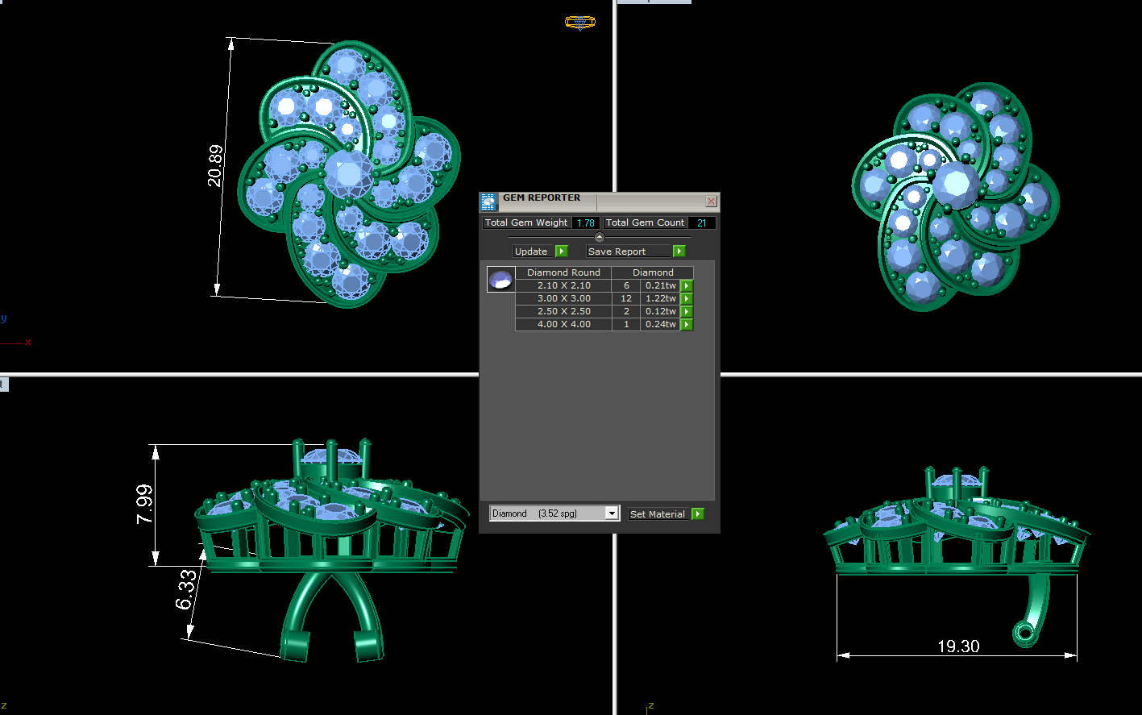Run Save Report with green arrow

(x=679, y=251)
